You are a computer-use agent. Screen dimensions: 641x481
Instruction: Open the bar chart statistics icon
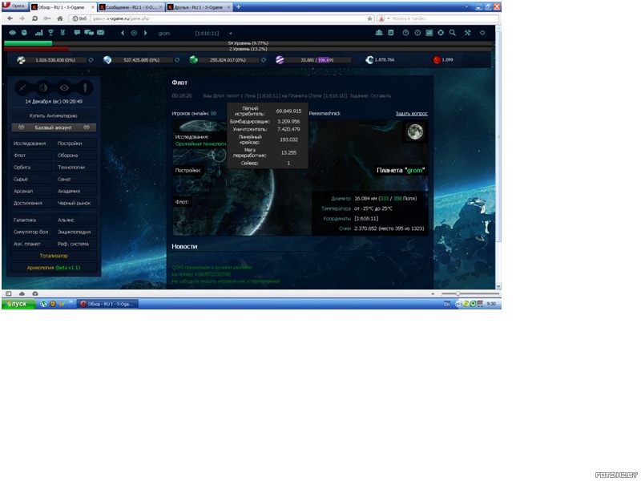[x=38, y=33]
